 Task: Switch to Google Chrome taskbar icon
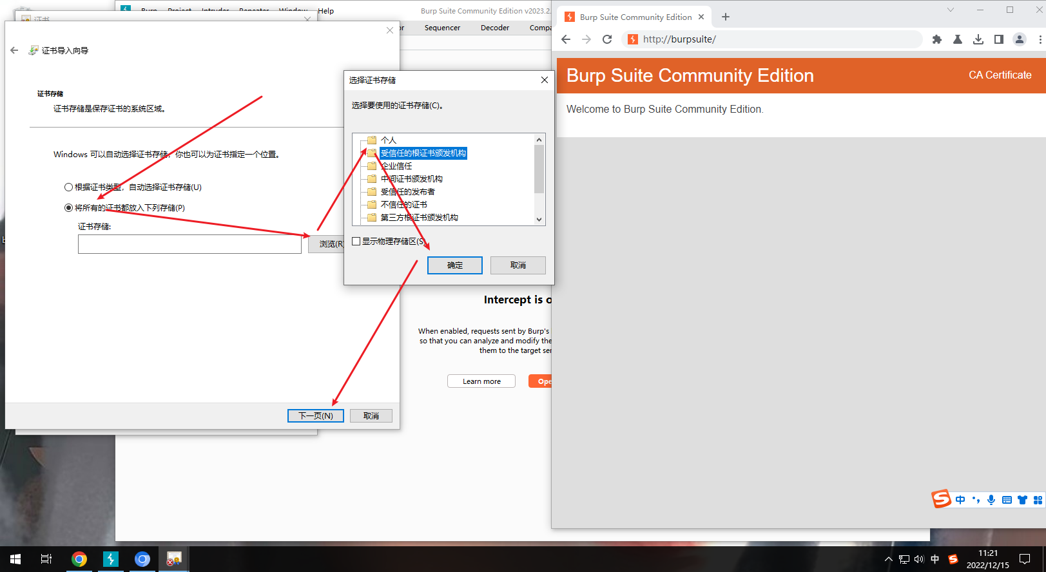pos(79,559)
